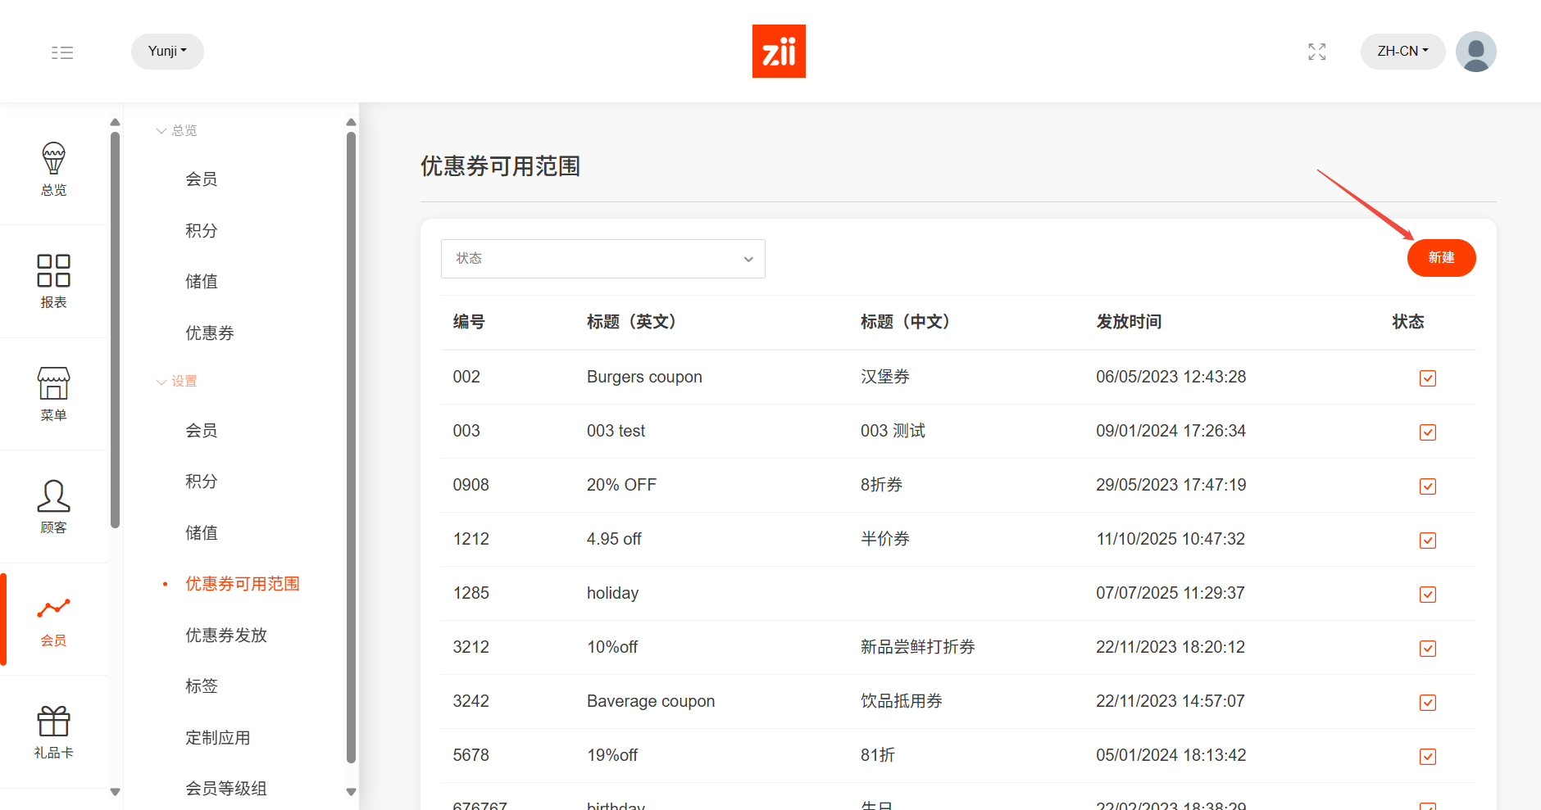Click the 新建 create button
The width and height of the screenshot is (1541, 810).
[x=1441, y=258]
